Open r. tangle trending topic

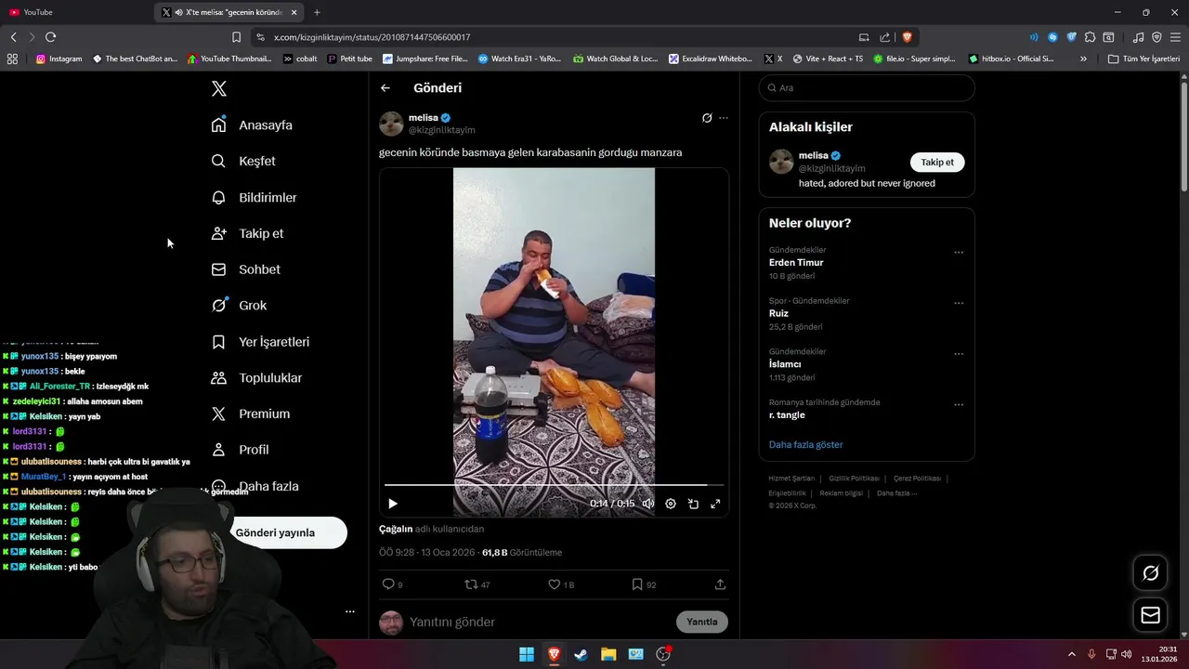787,415
